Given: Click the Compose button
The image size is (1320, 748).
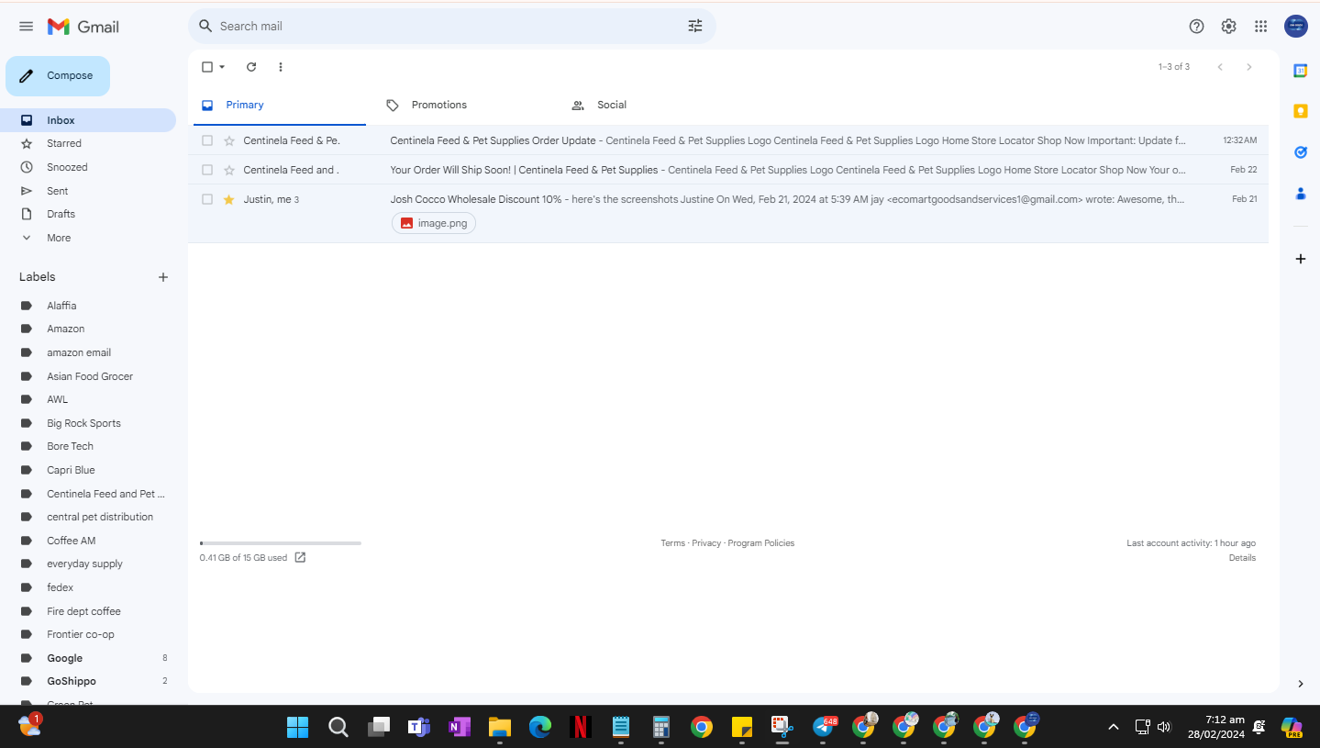Looking at the screenshot, I should (x=58, y=76).
